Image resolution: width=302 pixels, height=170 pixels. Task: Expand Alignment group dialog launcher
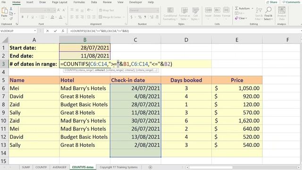pos(126,24)
